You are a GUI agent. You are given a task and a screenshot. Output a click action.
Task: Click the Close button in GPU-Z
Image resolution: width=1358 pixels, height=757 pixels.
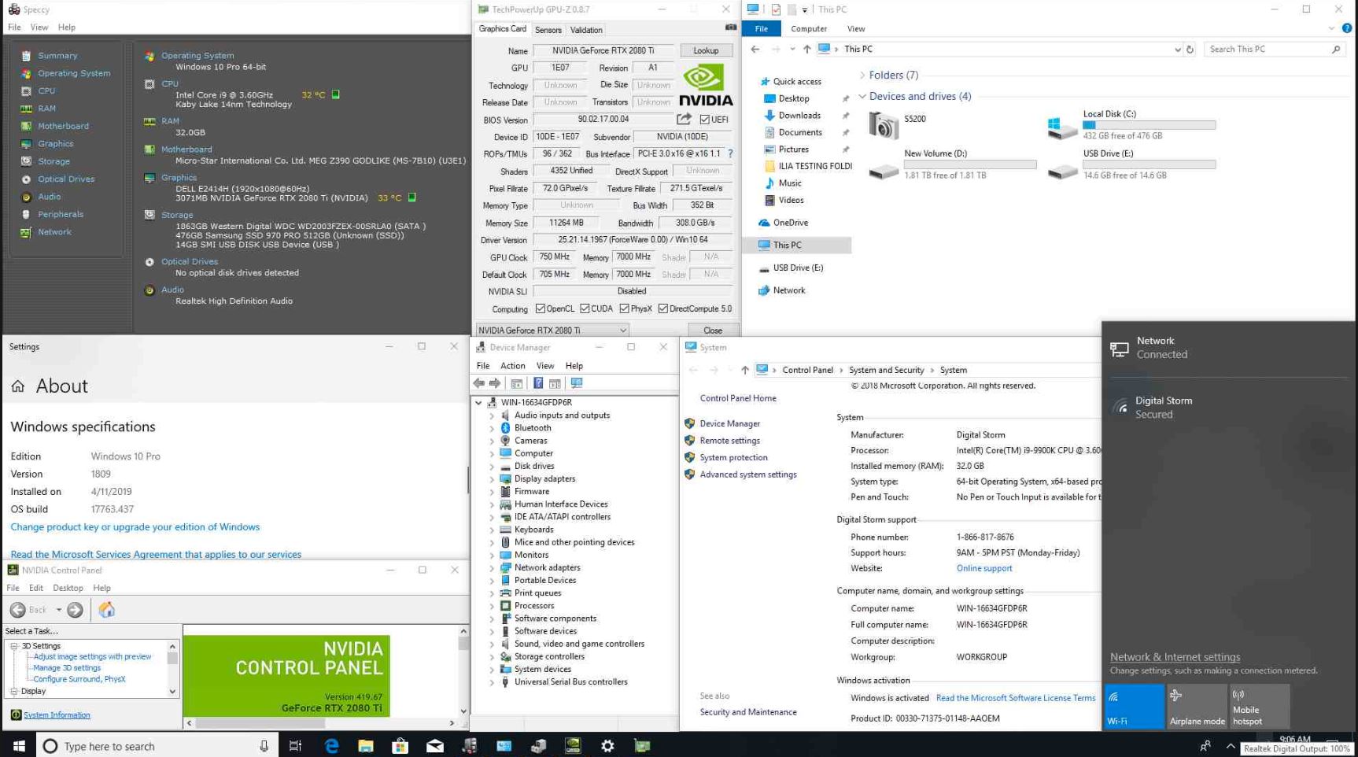[713, 330]
